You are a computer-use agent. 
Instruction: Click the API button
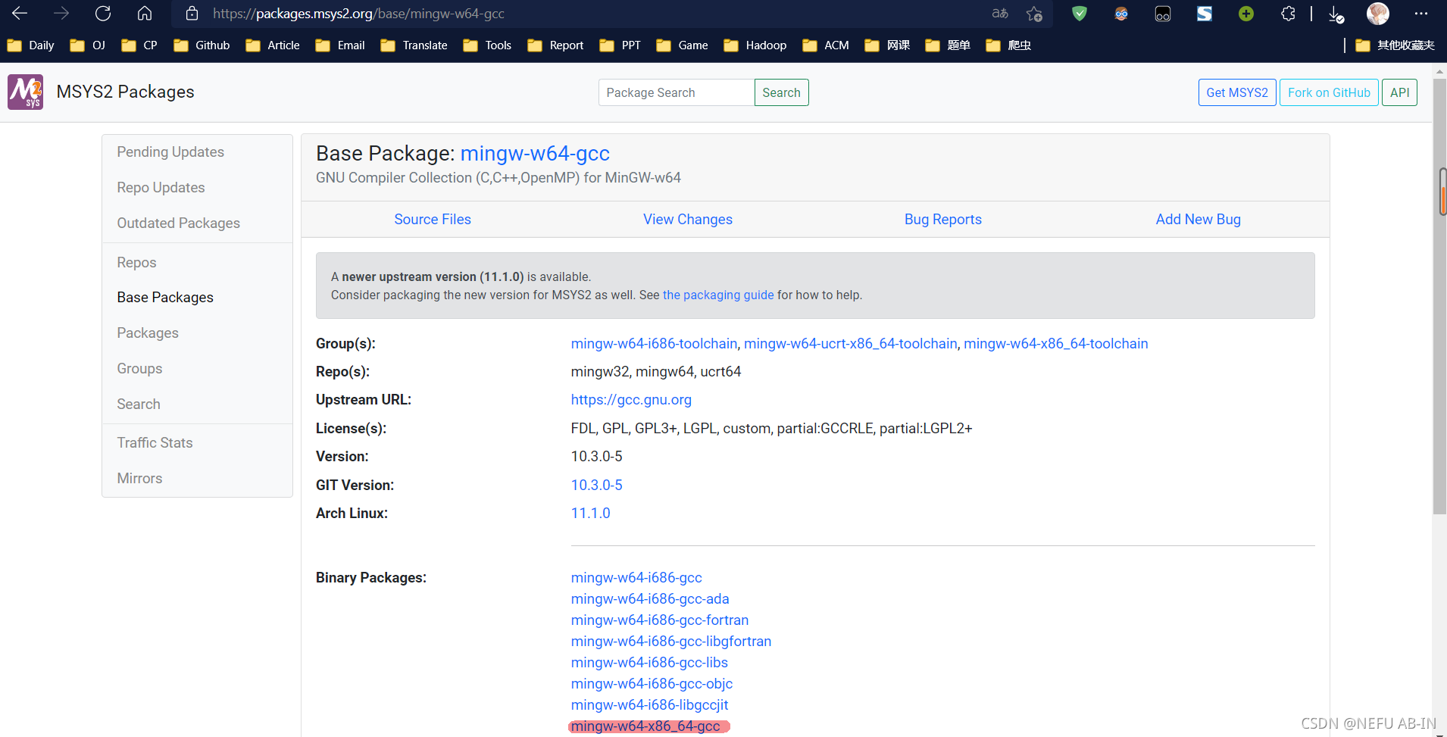(1399, 92)
